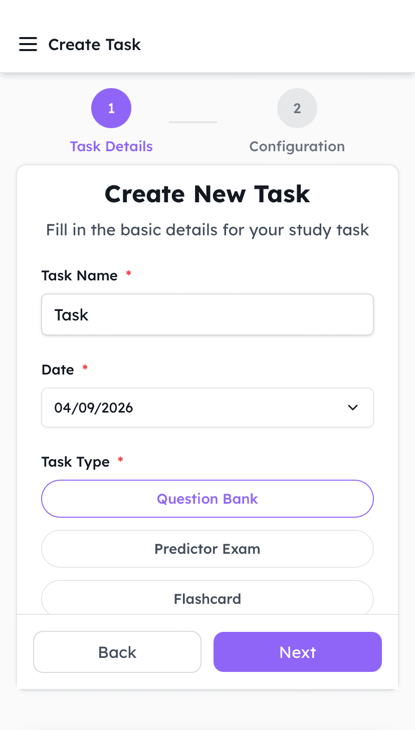415x730 pixels.
Task: Open the hamburger navigation menu
Action: 28,45
